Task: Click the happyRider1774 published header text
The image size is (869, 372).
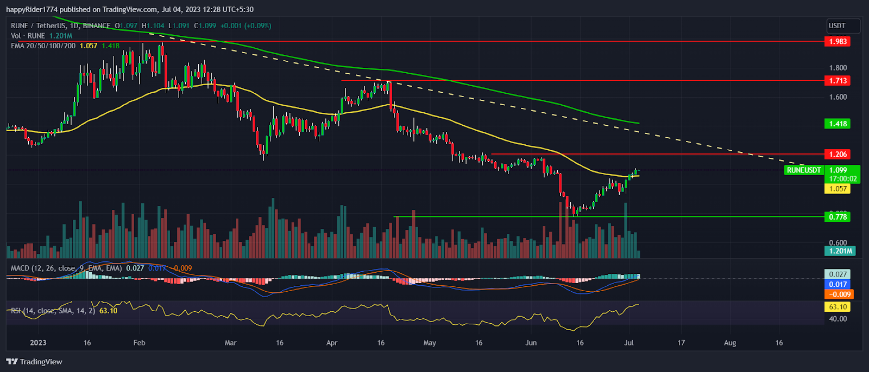Action: tap(130, 9)
